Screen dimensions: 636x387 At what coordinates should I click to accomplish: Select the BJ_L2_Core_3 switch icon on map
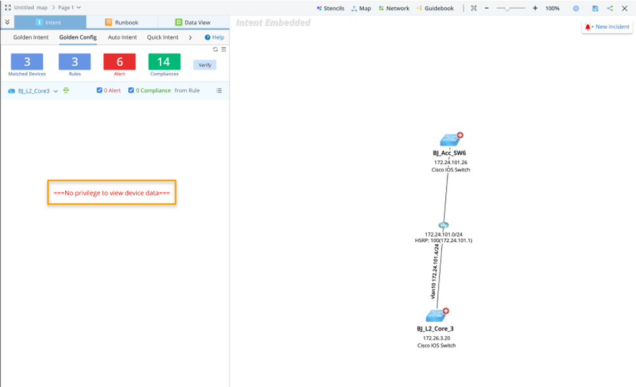(435, 315)
